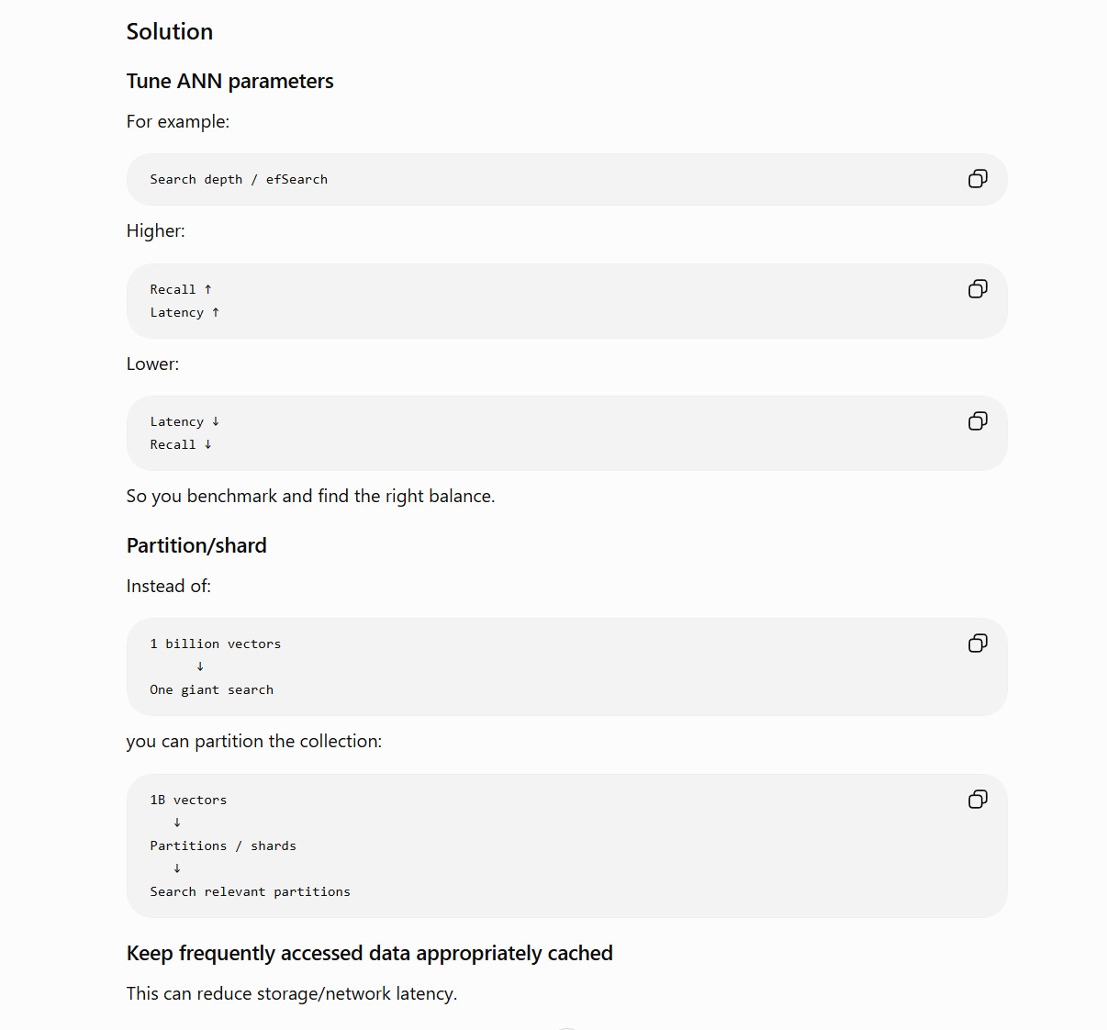Click the 'One giant search' code line

[x=211, y=689]
